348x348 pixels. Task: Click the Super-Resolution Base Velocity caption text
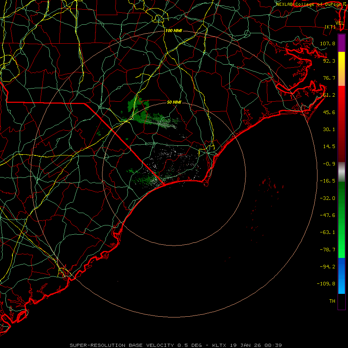(x=176, y=345)
